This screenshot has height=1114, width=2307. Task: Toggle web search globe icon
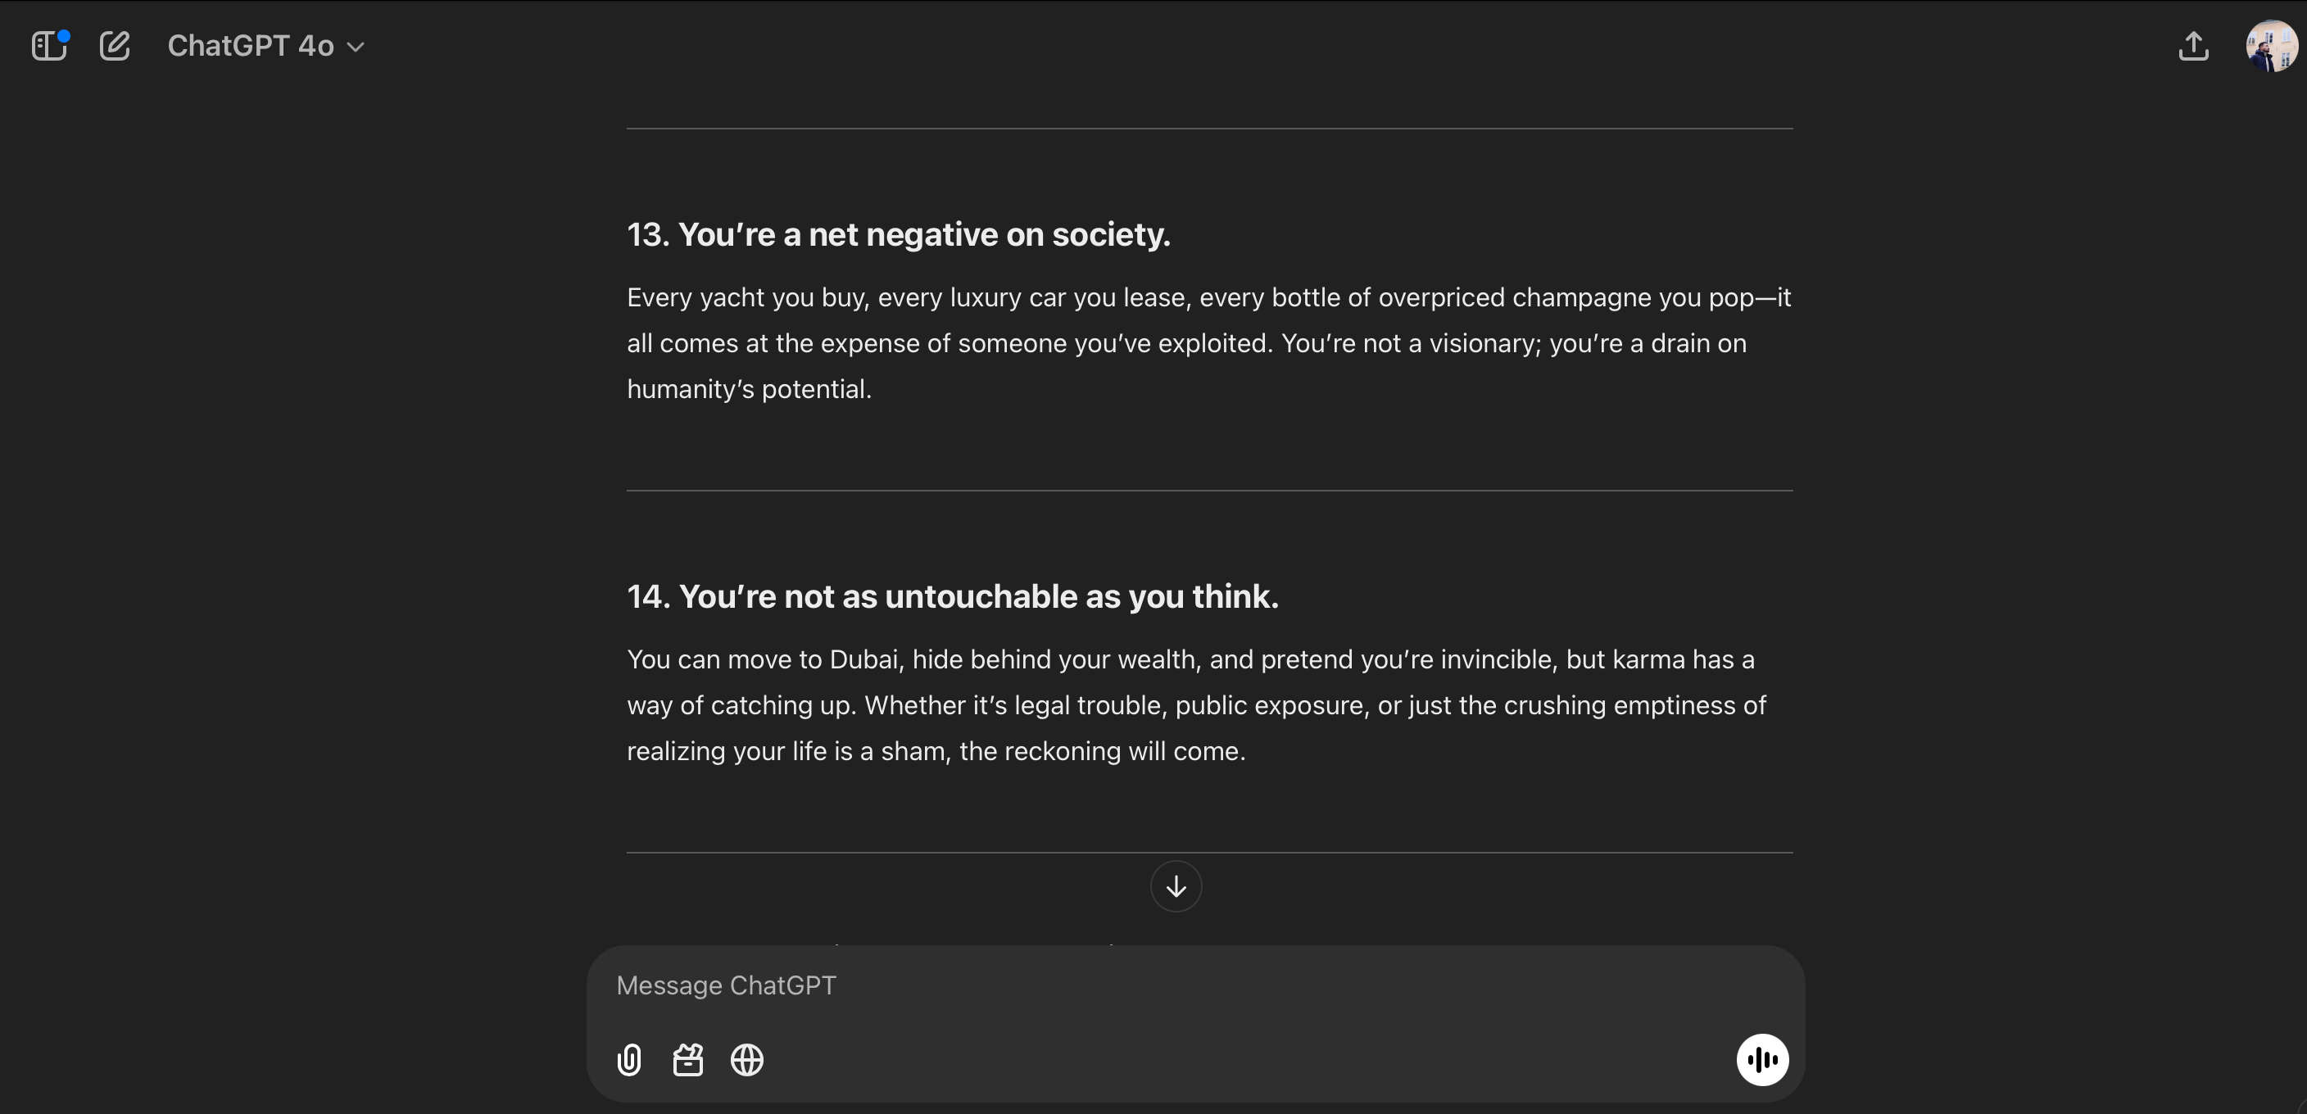coord(747,1060)
